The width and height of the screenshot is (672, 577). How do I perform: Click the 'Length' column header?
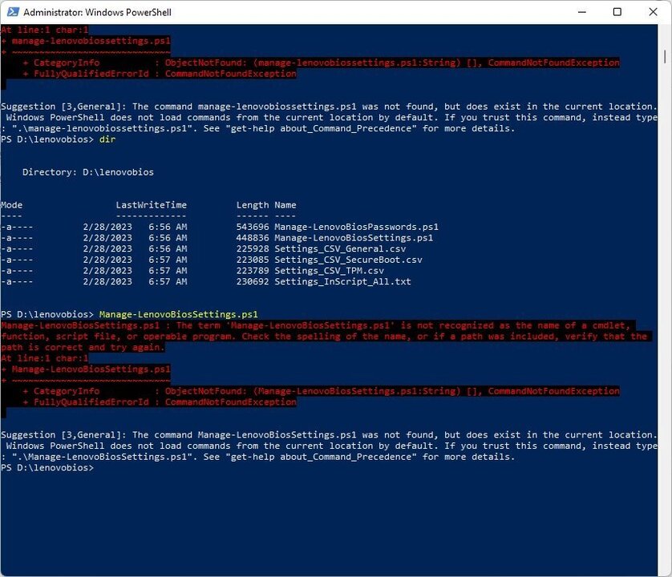pos(252,205)
